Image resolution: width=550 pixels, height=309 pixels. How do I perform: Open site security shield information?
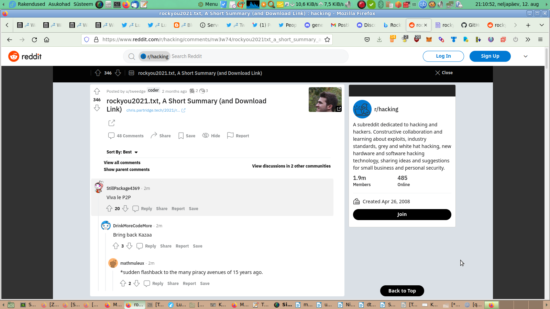[x=87, y=39]
